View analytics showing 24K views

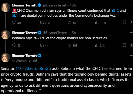point(97,45)
